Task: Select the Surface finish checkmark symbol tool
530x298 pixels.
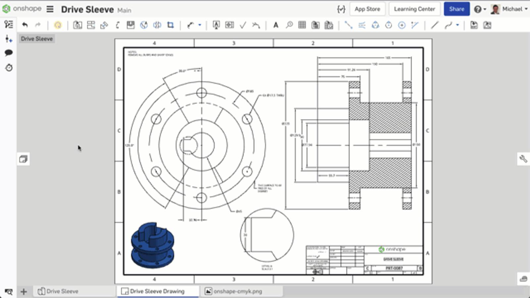Action: click(x=243, y=25)
